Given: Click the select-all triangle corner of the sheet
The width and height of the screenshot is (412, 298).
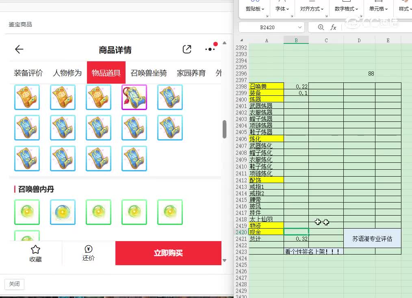Looking at the screenshot, I should (241, 41).
